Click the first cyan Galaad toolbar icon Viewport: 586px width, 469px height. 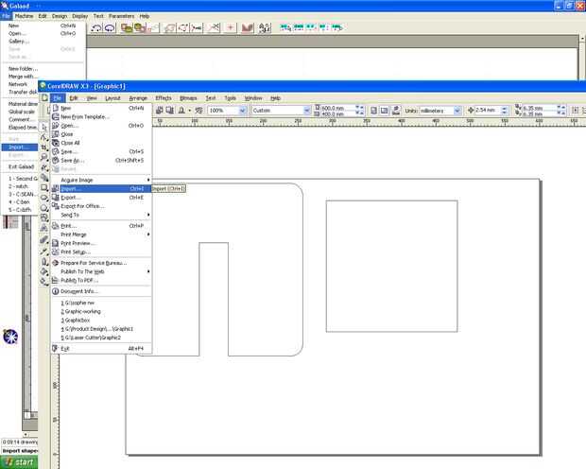[x=285, y=26]
